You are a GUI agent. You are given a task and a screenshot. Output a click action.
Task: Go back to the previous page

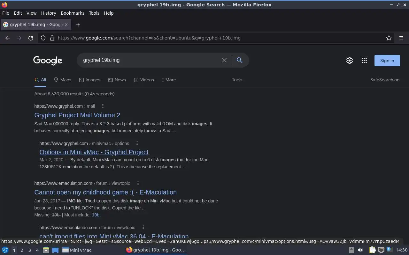8,38
